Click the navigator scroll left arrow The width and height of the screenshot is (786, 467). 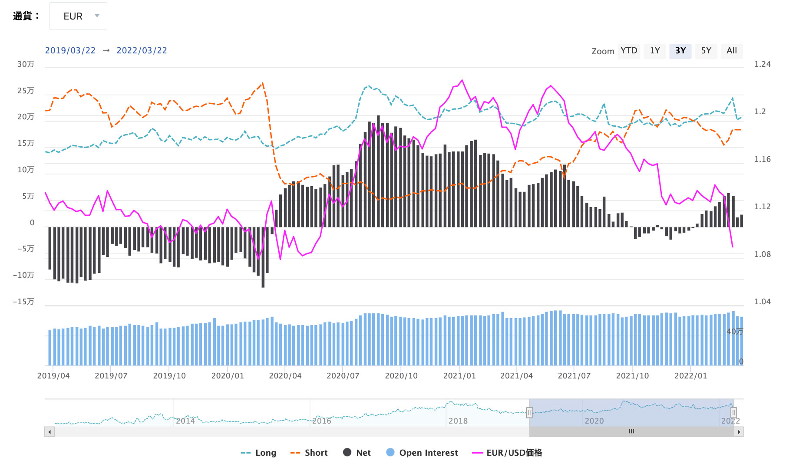click(50, 432)
